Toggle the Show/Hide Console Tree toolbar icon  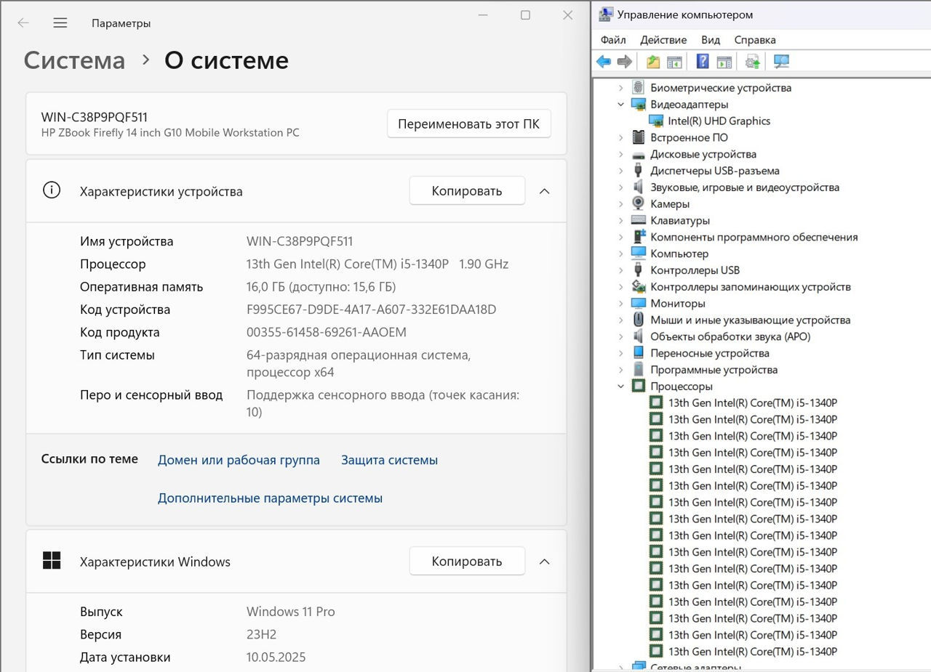click(x=674, y=62)
